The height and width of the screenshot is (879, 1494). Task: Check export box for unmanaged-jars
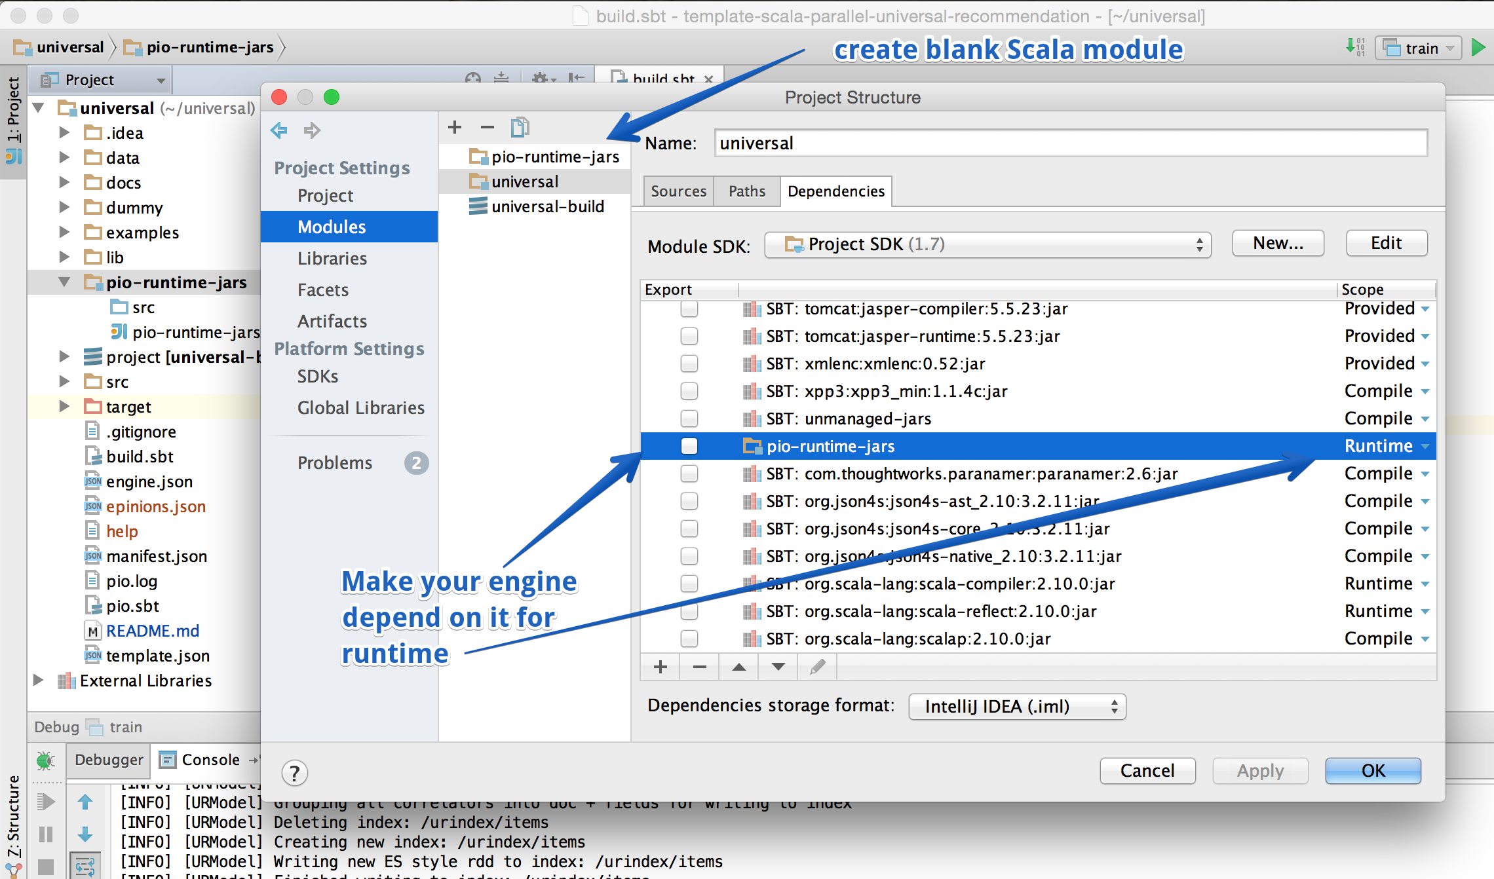(689, 419)
